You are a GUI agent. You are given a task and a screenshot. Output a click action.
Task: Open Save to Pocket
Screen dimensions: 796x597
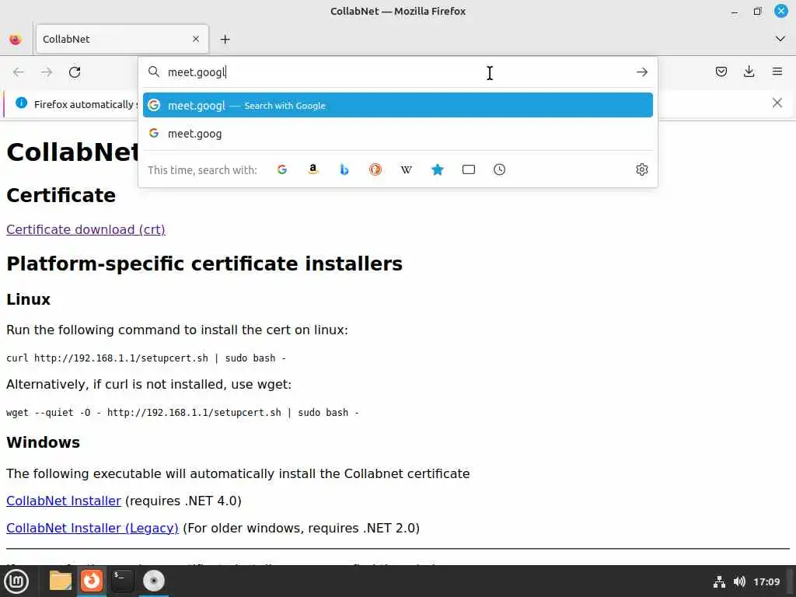click(x=721, y=72)
